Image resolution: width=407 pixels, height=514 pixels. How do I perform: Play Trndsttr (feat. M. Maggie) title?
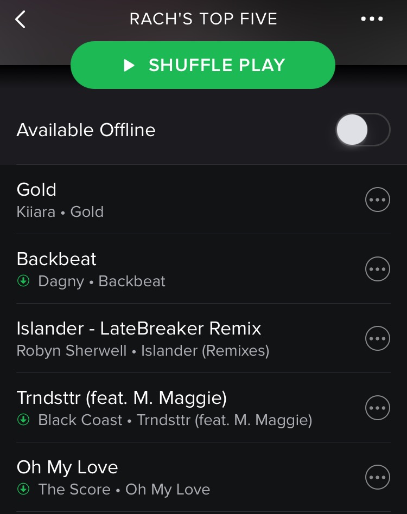point(122,398)
